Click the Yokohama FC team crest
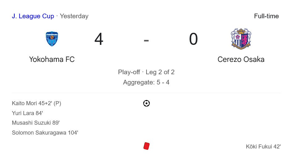This screenshot has width=293, height=159. coord(52,39)
